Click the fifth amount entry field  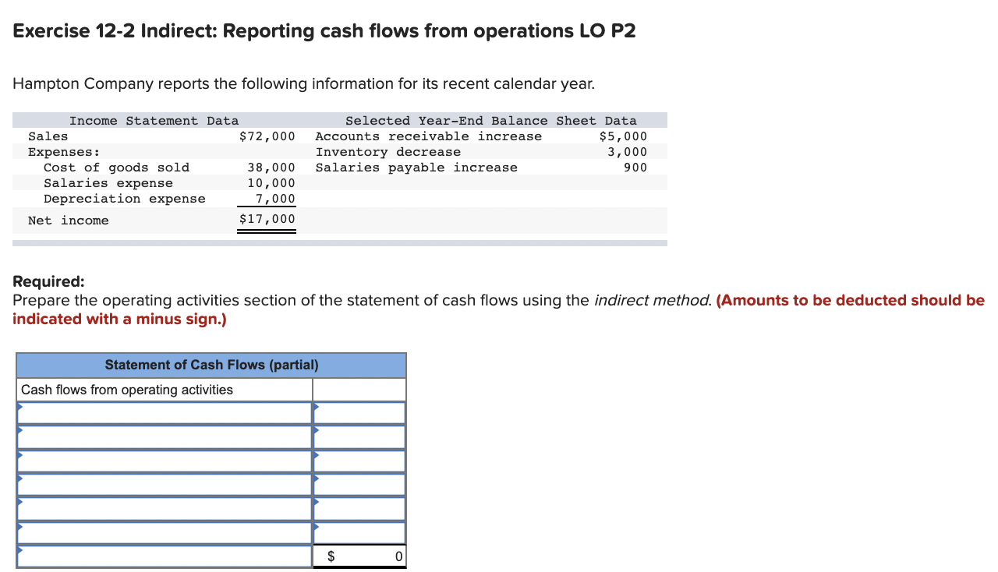[x=359, y=508]
